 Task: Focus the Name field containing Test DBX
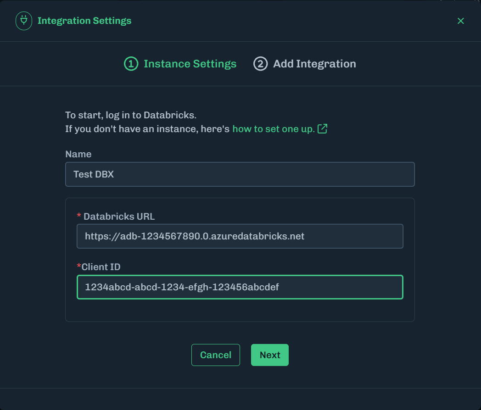240,174
